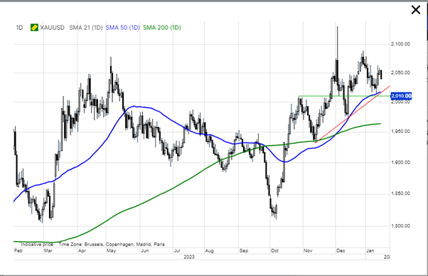
Task: Click the Jun label on time axis
Action: (144, 250)
